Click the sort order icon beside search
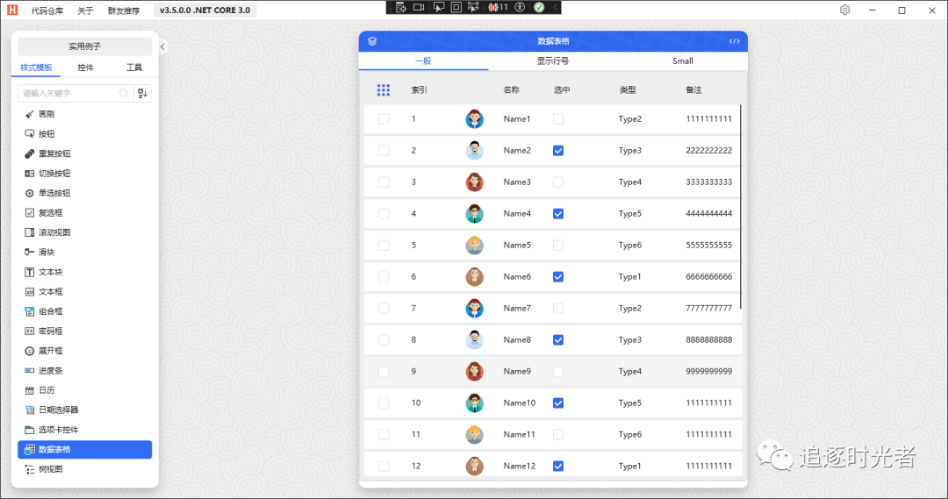 tap(143, 93)
